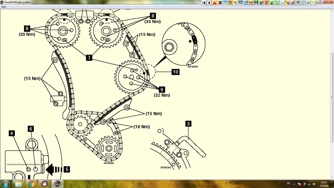This screenshot has height=188, width=334.
Task: Click the blue road warning sign icon
Action: [303, 3]
